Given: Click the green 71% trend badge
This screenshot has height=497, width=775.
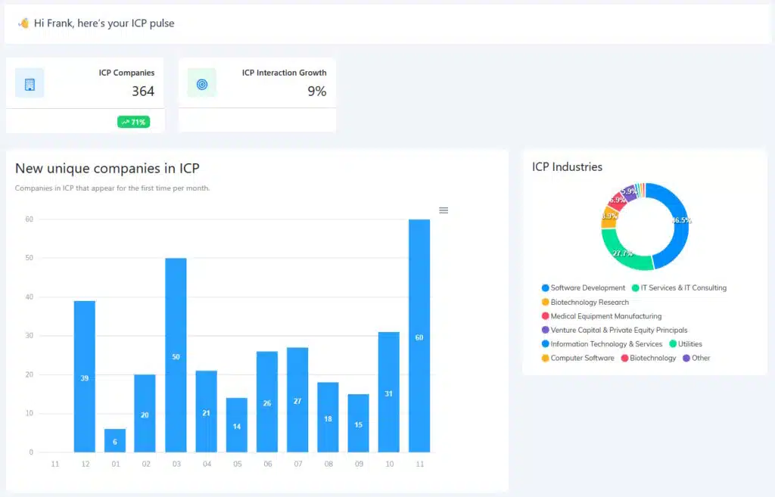Looking at the screenshot, I should (x=133, y=122).
